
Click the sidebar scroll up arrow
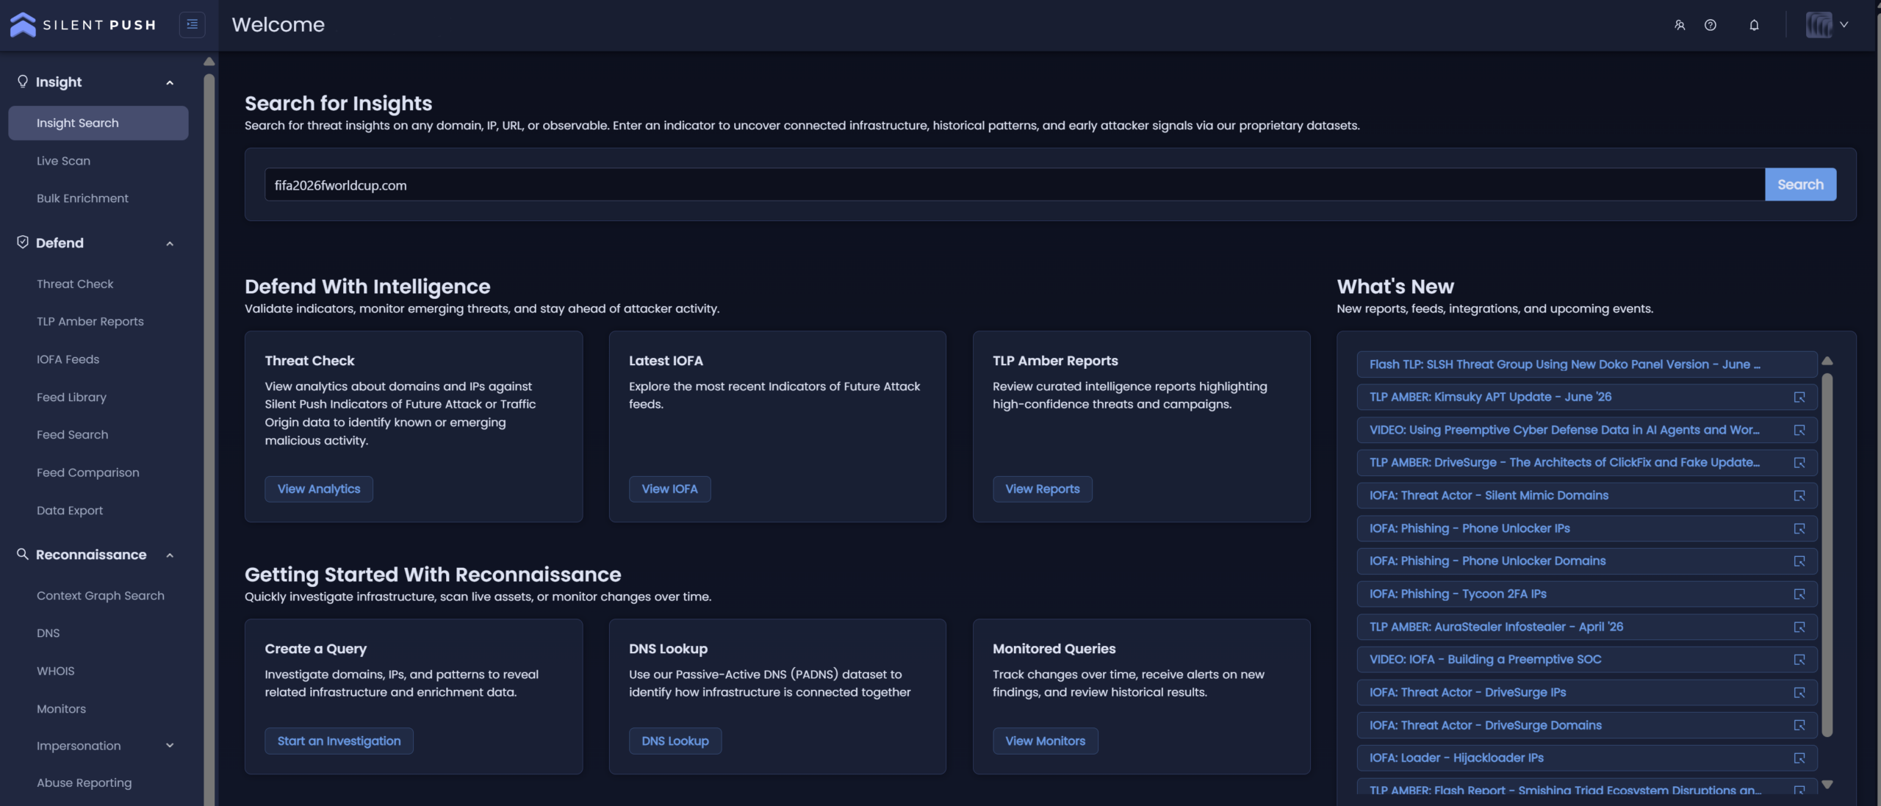coord(209,62)
